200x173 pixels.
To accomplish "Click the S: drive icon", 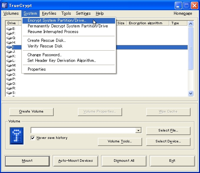I will [9, 93].
